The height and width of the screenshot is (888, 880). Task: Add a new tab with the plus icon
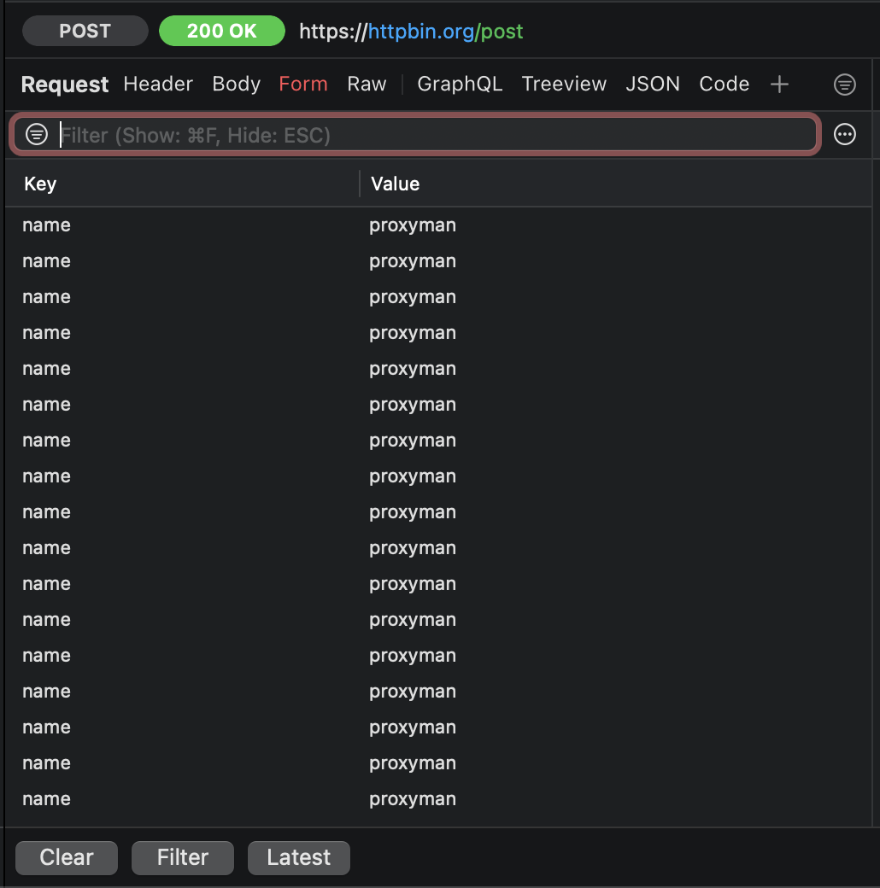coord(779,85)
